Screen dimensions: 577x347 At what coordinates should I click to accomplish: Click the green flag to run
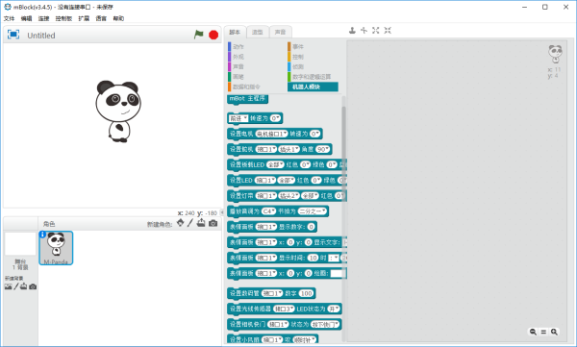[x=199, y=35]
